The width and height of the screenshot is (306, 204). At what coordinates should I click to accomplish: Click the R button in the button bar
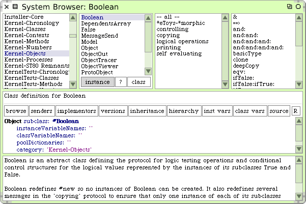tap(295, 110)
